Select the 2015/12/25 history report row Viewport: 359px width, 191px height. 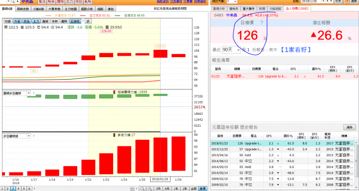[x=283, y=149]
